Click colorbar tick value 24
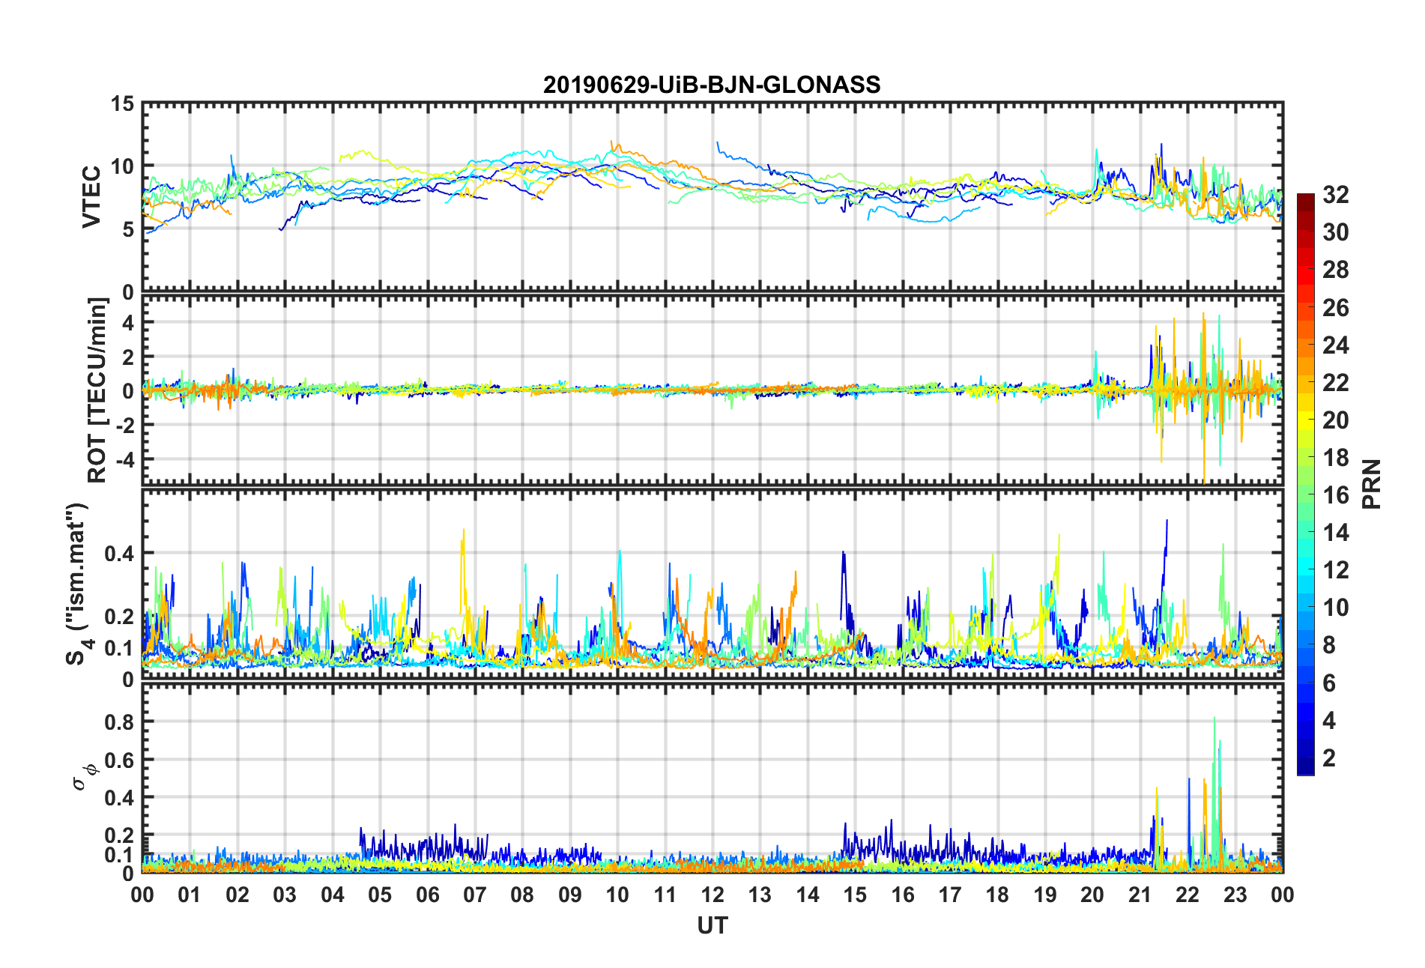 [1336, 345]
